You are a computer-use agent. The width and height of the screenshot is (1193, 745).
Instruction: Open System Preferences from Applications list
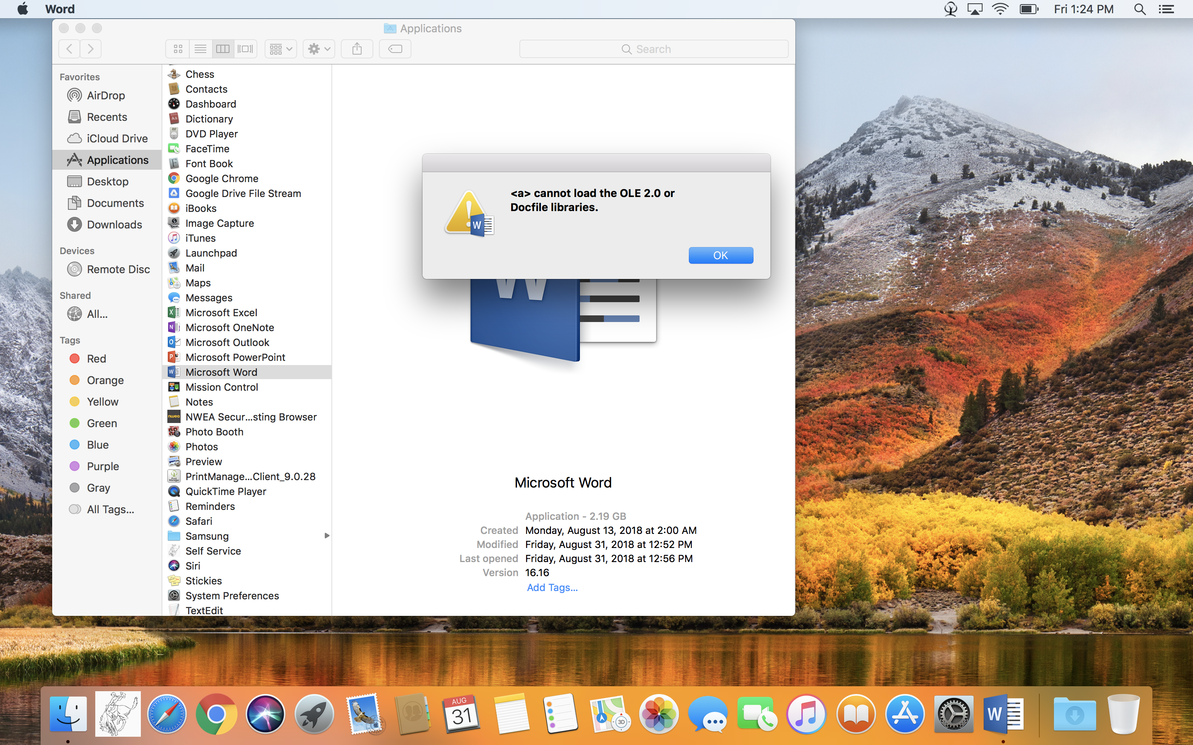click(232, 595)
